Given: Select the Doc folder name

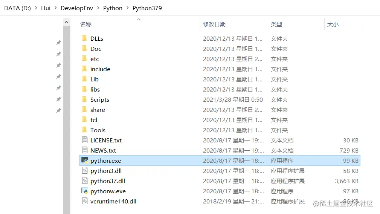Looking at the screenshot, I should pyautogui.click(x=96, y=49).
